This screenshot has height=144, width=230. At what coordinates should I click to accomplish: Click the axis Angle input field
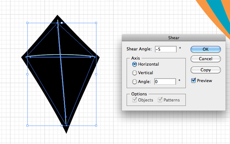pyautogui.click(x=165, y=81)
